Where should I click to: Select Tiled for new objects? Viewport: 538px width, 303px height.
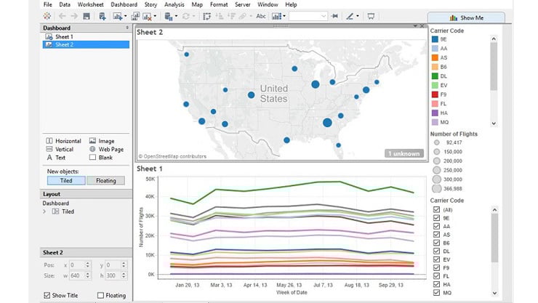(x=66, y=181)
